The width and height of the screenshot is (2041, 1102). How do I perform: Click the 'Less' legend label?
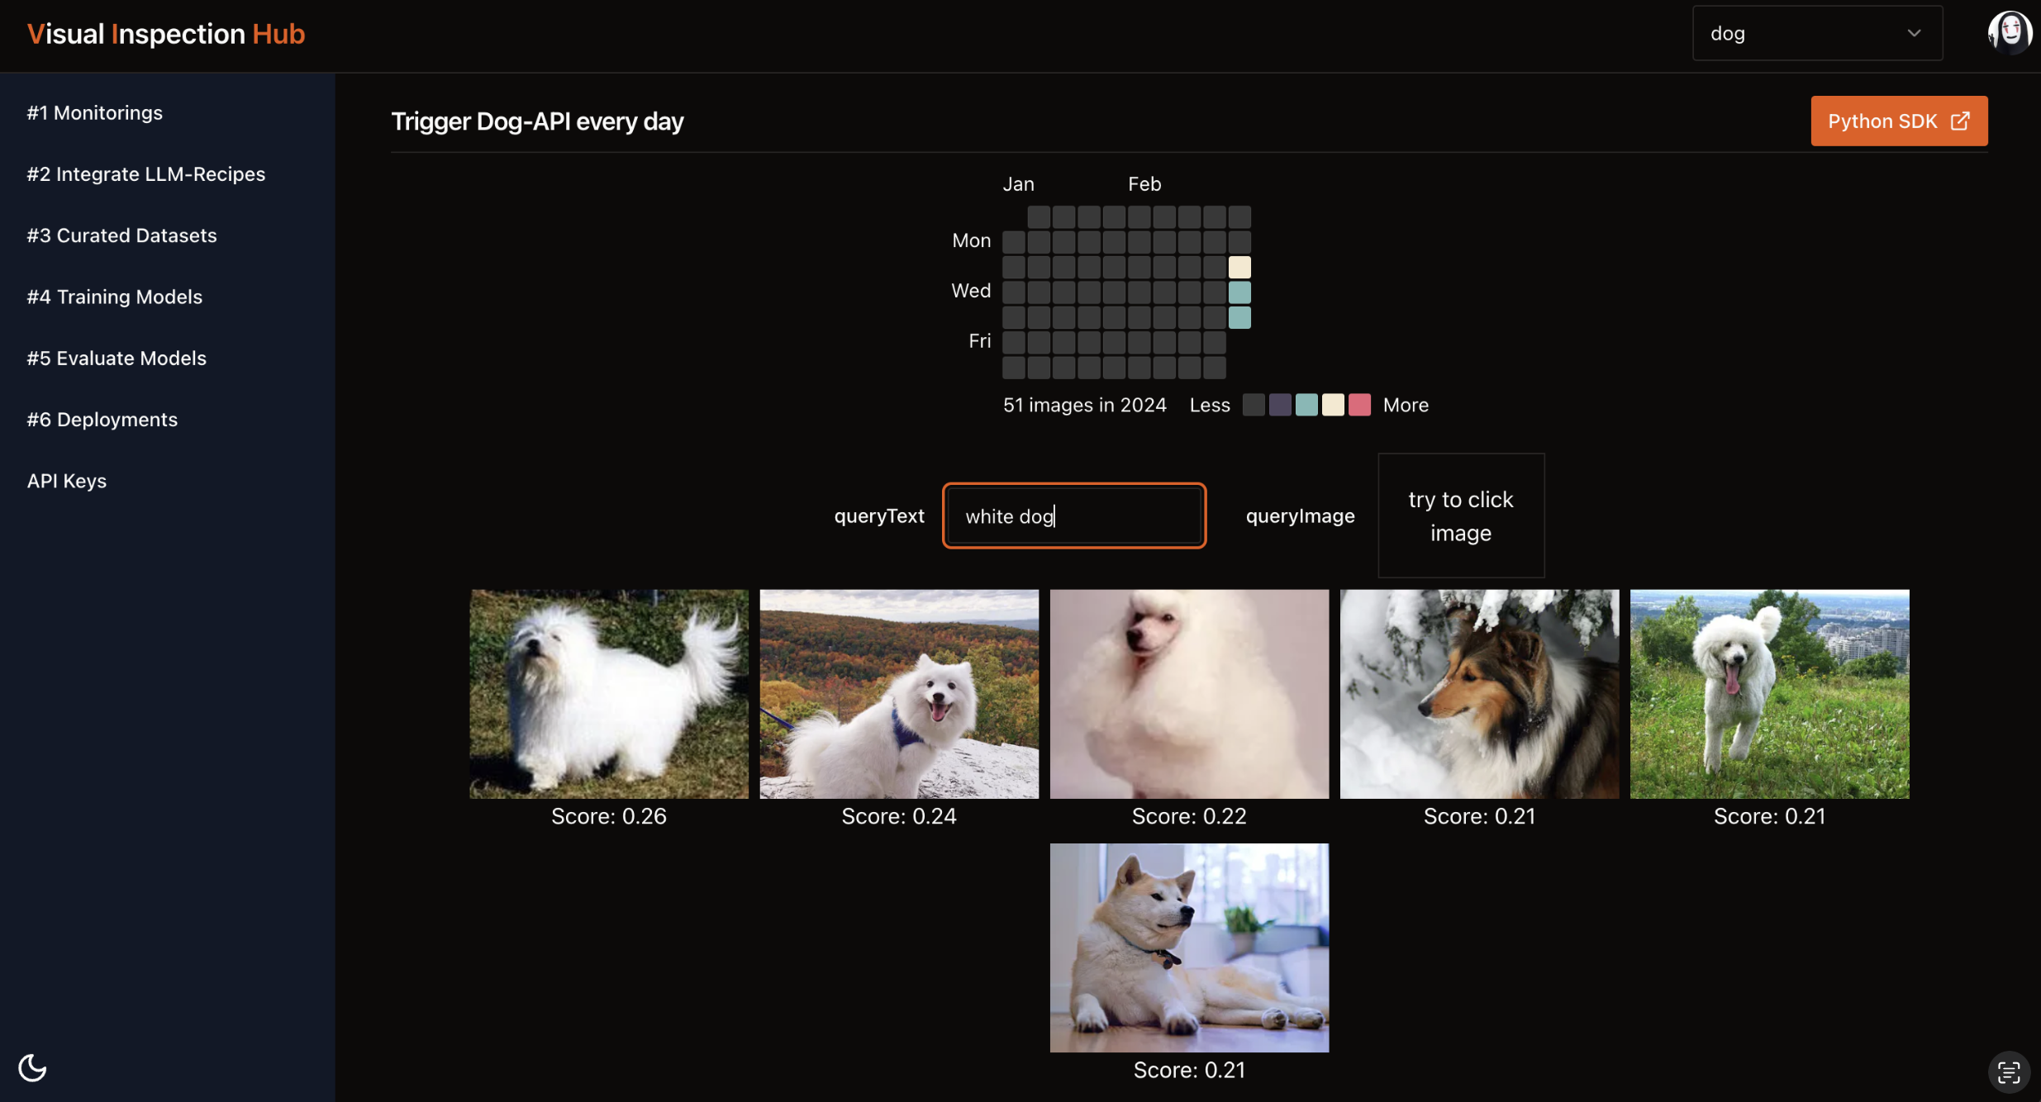tap(1210, 405)
